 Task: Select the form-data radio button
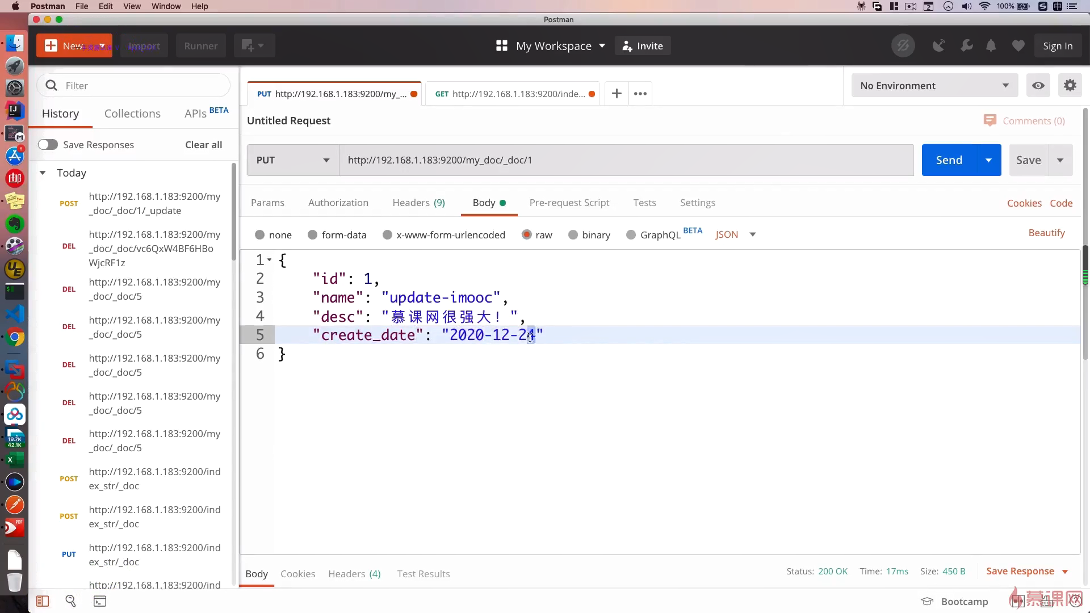312,235
